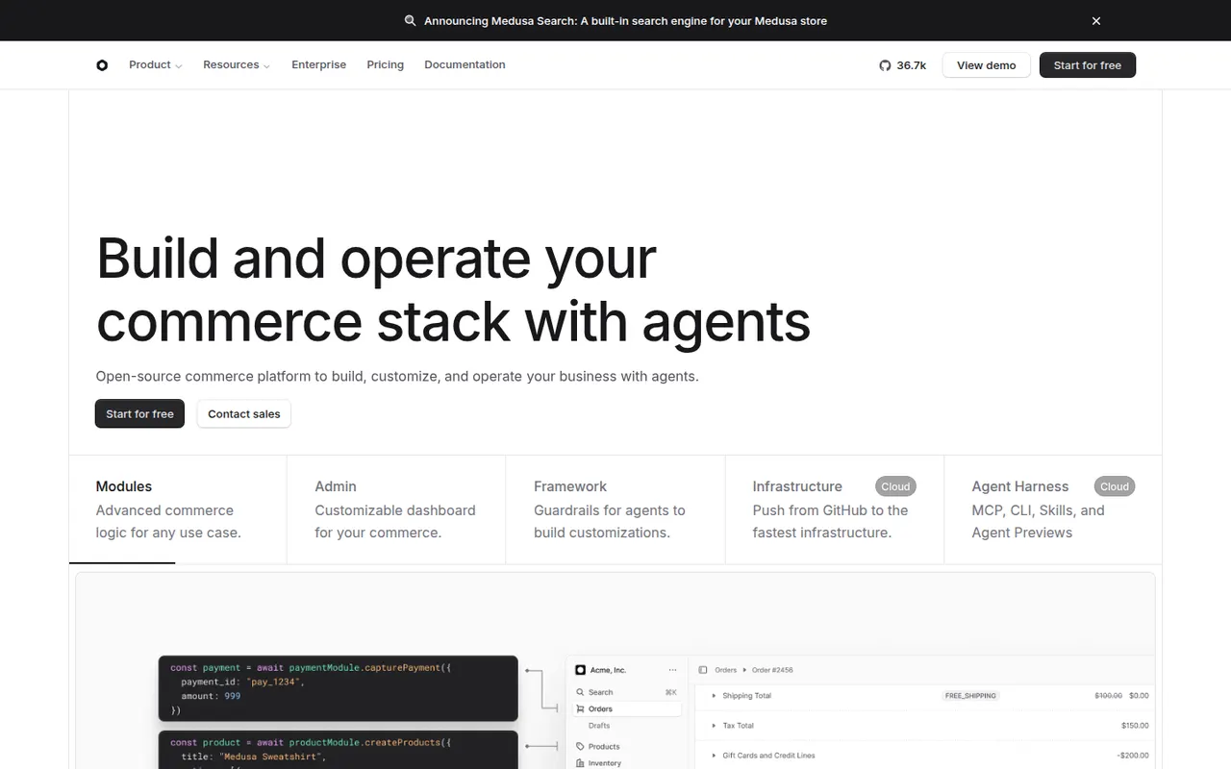Click the Search magnifier icon in dashboard sidebar
This screenshot has width=1231, height=769.
coord(580,692)
